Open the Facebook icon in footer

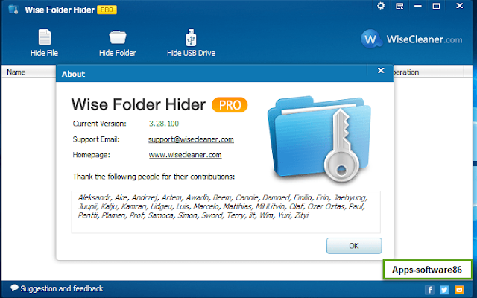(x=429, y=290)
